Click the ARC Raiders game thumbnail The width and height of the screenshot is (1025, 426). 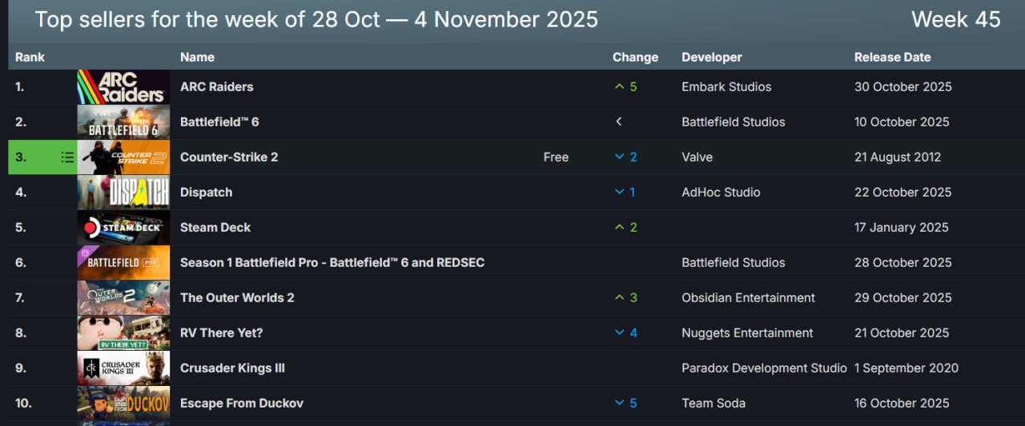123,87
